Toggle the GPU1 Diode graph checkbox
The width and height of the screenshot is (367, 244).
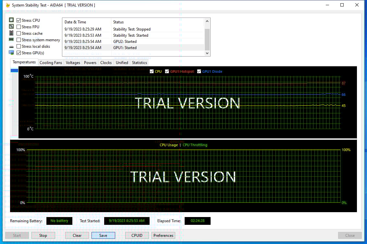tap(199, 71)
